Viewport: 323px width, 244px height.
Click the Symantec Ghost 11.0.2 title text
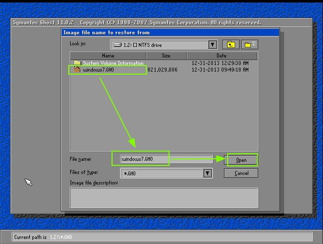[x=43, y=22]
